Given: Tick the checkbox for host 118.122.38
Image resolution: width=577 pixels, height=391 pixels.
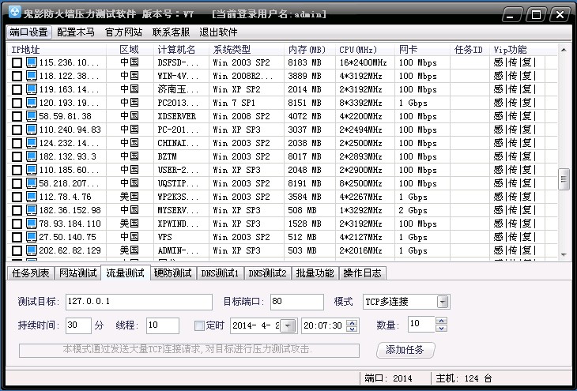Looking at the screenshot, I should coord(17,77).
